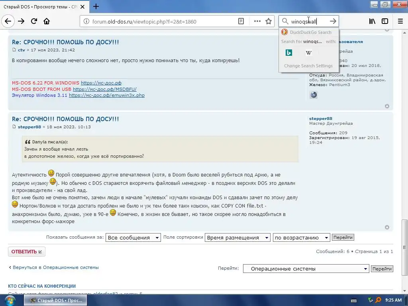Open taskbar clock showing 9:25 AM
Image resolution: width=408 pixels, height=306 pixels.
[393, 300]
